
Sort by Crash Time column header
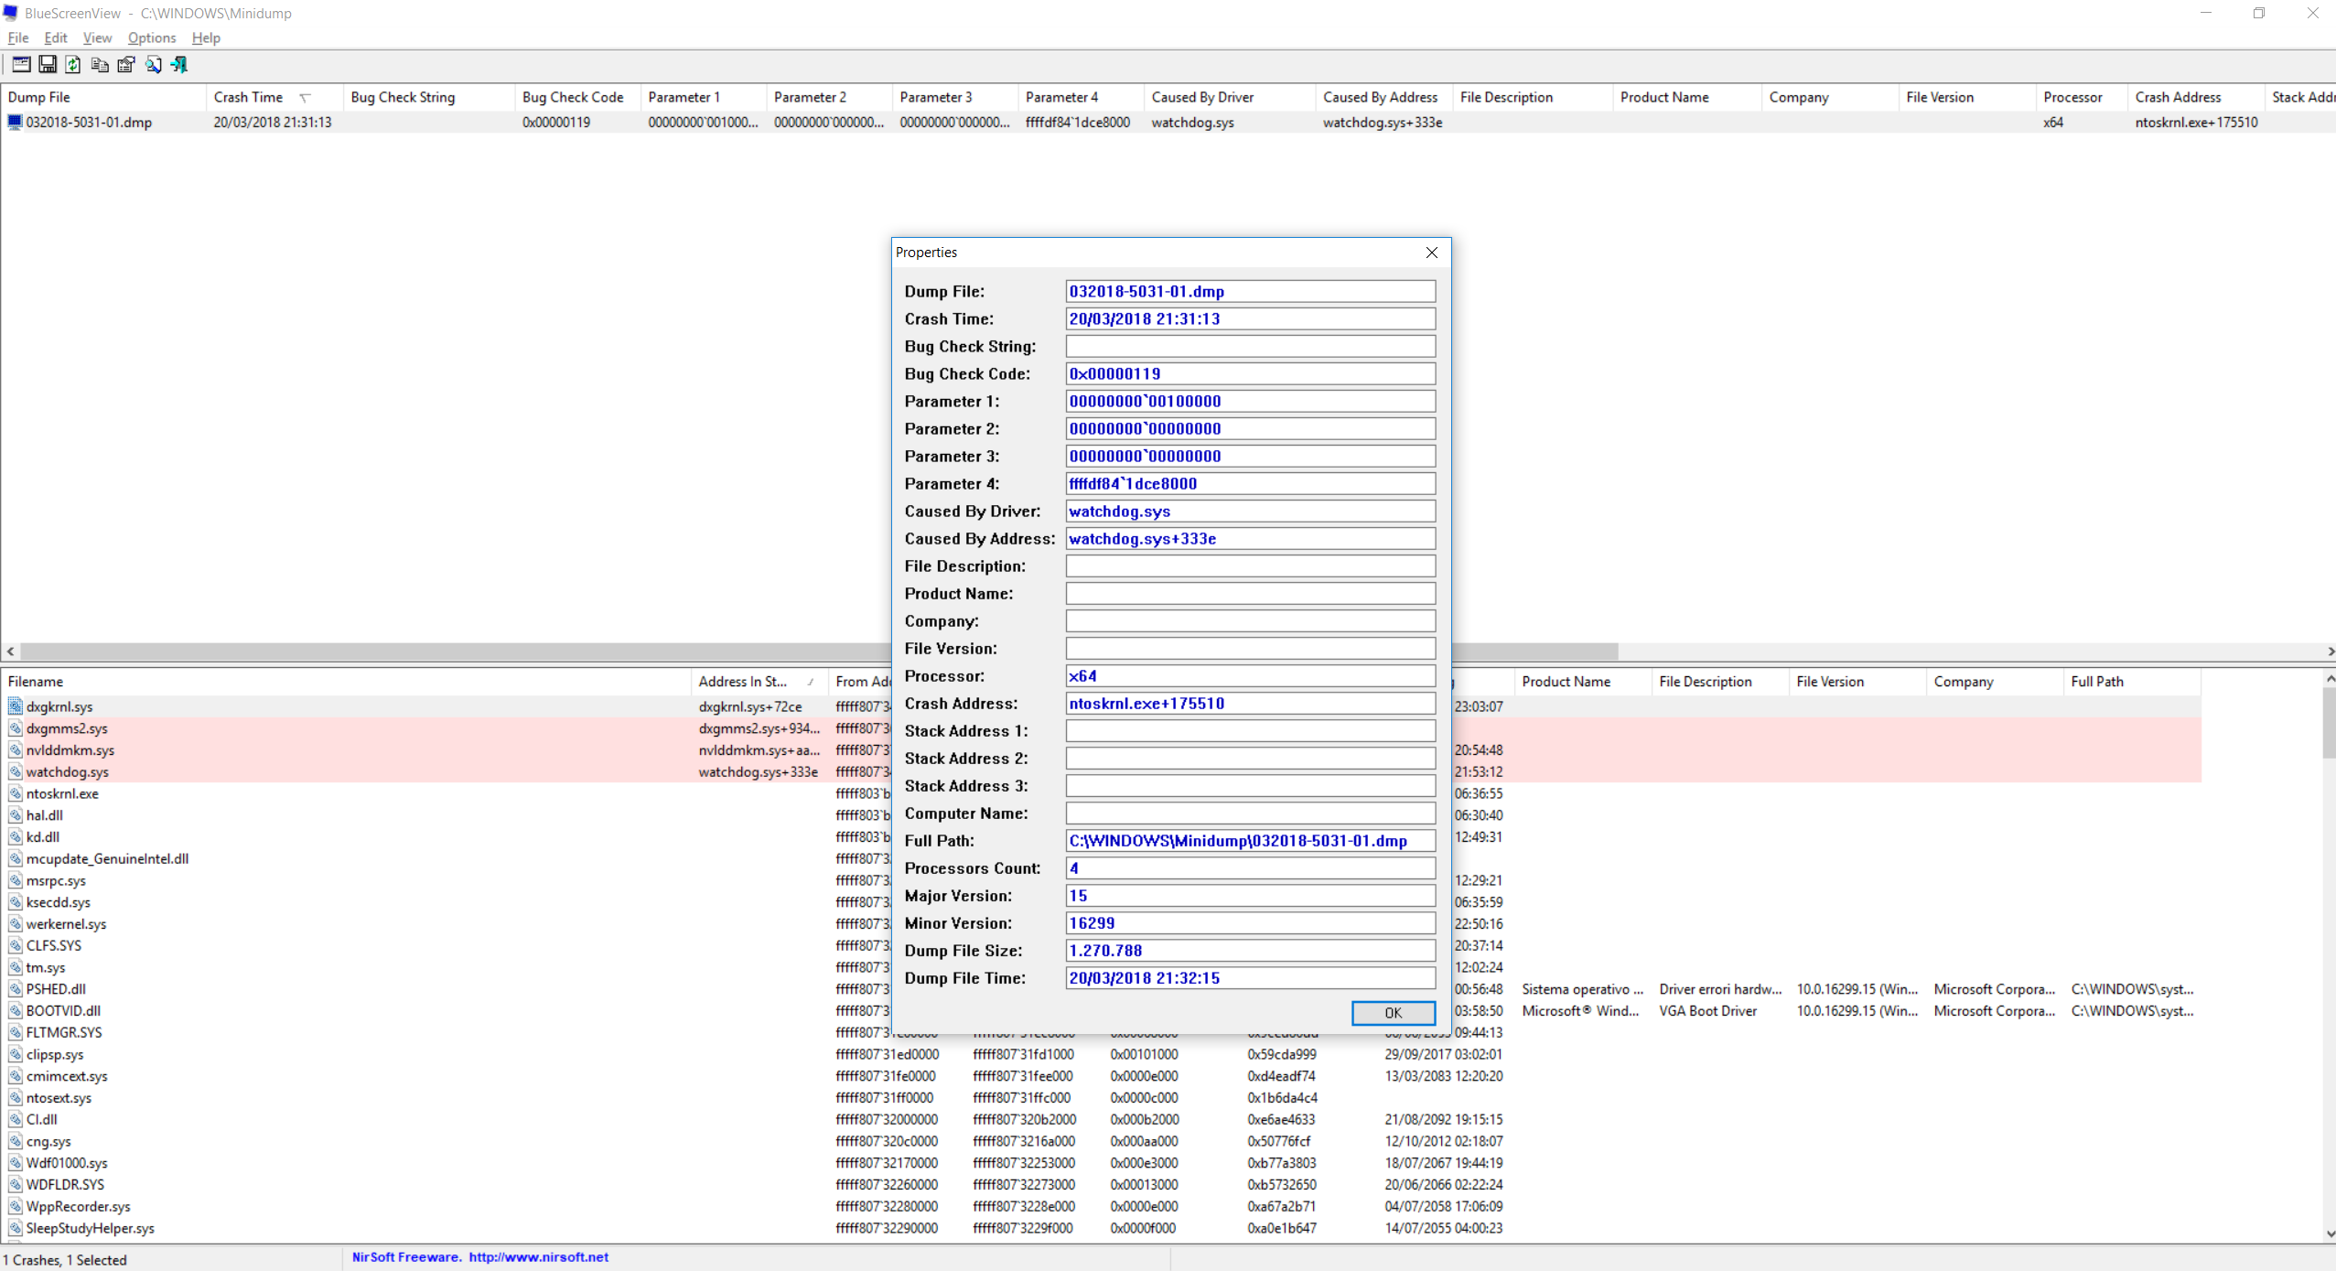tap(249, 97)
